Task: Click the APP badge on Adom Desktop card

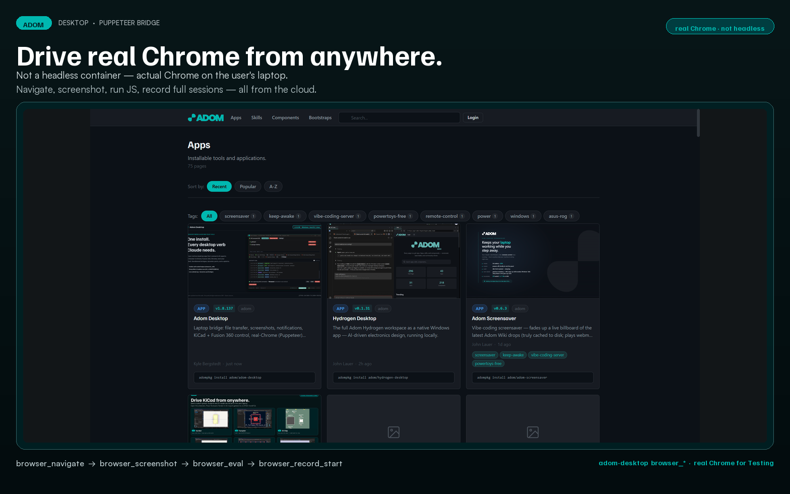Action: 202,308
